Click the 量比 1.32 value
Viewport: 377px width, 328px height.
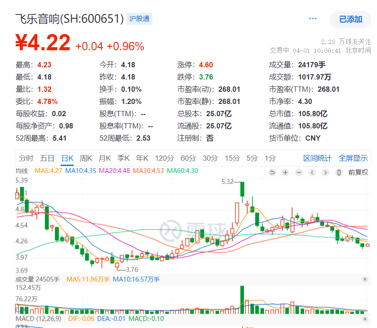pyautogui.click(x=44, y=89)
